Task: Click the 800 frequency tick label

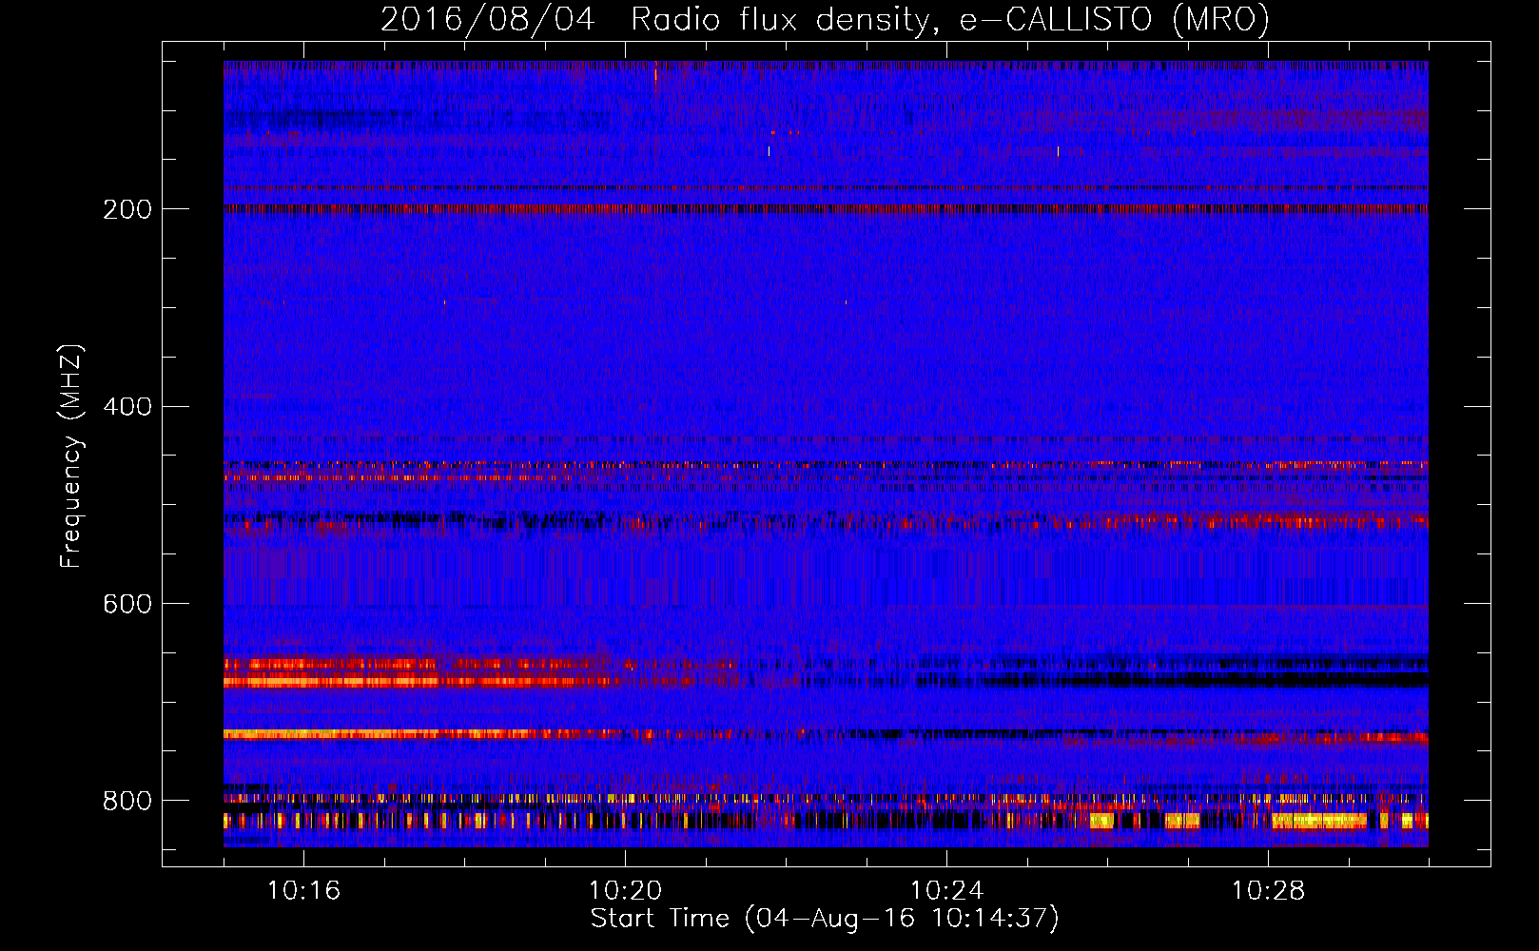Action: [127, 801]
